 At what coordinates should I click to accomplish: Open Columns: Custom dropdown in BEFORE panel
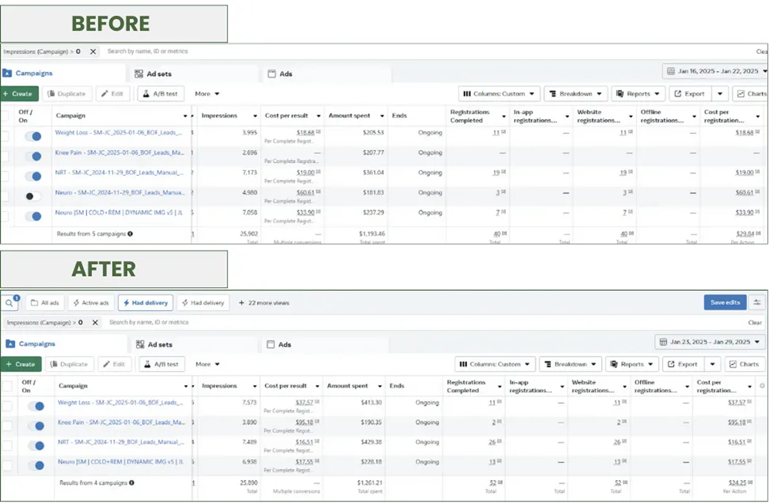pos(500,94)
